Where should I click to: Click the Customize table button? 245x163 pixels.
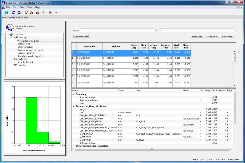pos(81,36)
